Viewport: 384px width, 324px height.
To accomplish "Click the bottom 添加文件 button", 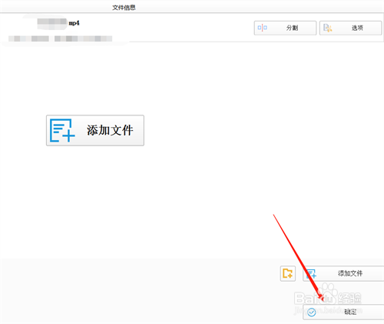I will 343,273.
